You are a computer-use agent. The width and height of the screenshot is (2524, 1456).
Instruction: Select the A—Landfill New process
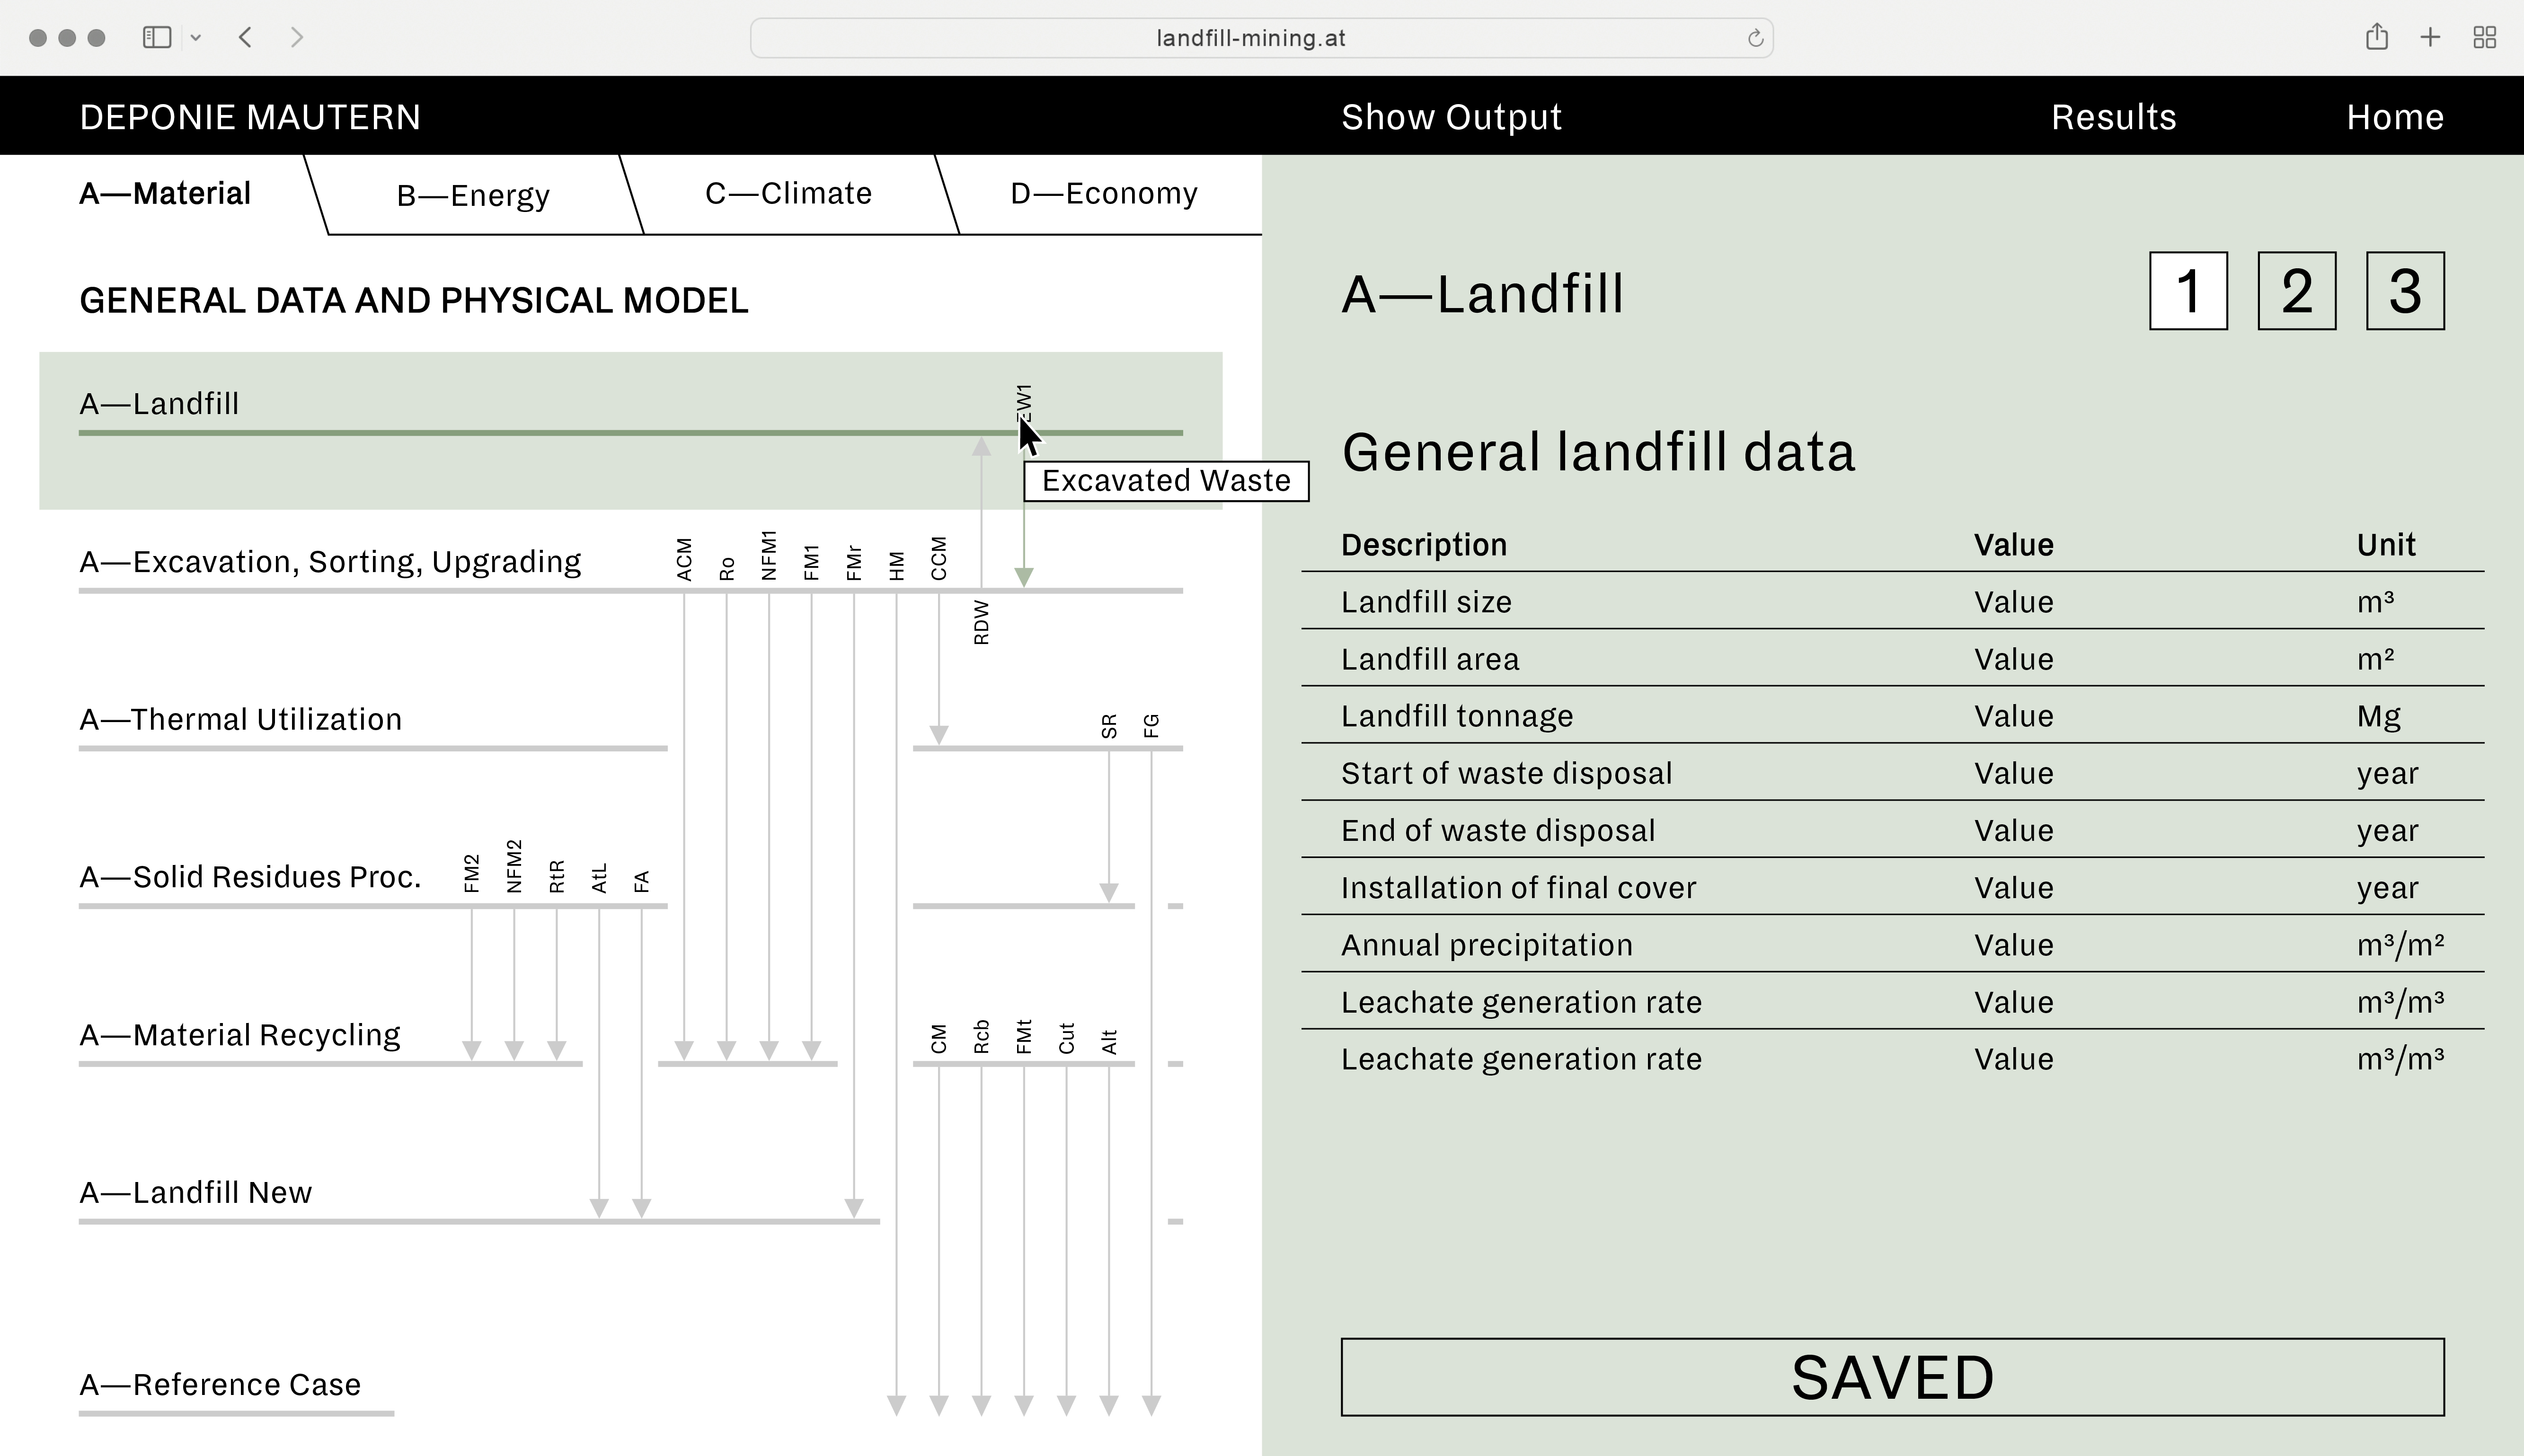tap(195, 1192)
